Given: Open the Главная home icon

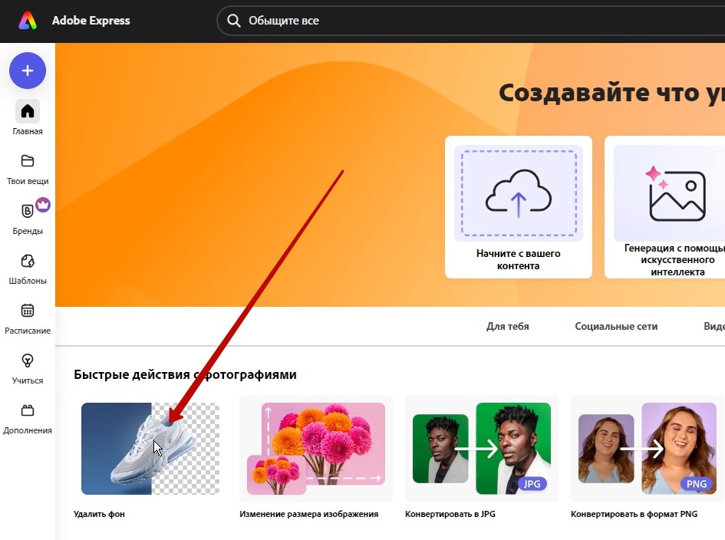Looking at the screenshot, I should 28,112.
